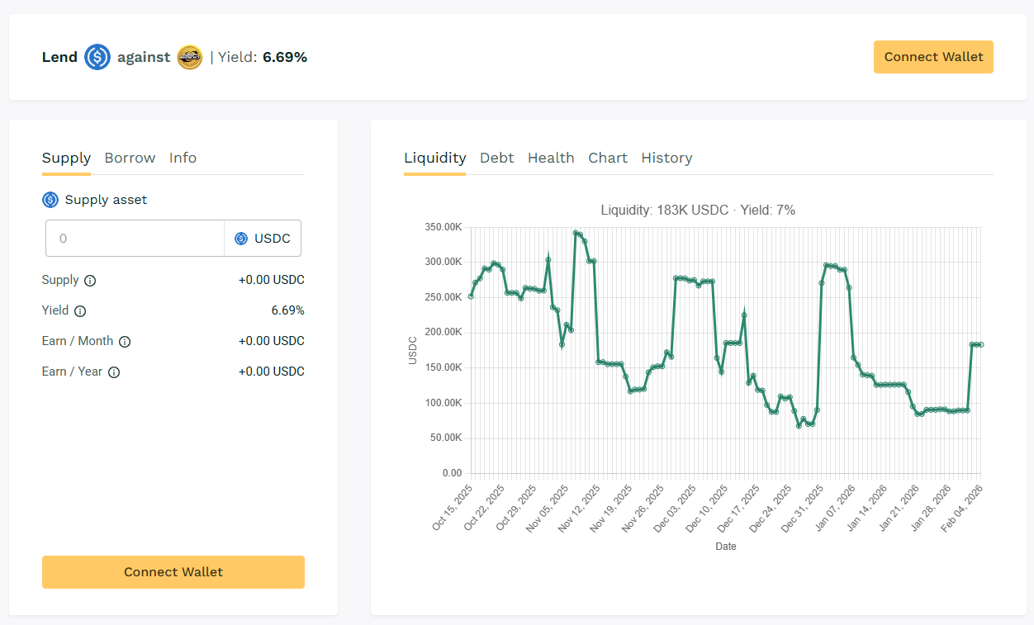Open the Earn / Month info tooltip icon

click(x=125, y=342)
